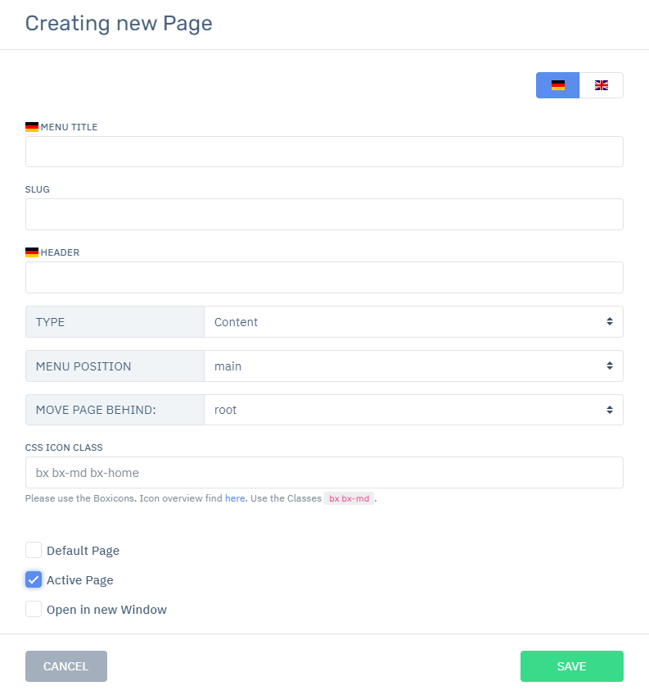Click inside the MENU TITLE text field
Image resolution: width=649 pixels, height=695 pixels.
[x=324, y=151]
